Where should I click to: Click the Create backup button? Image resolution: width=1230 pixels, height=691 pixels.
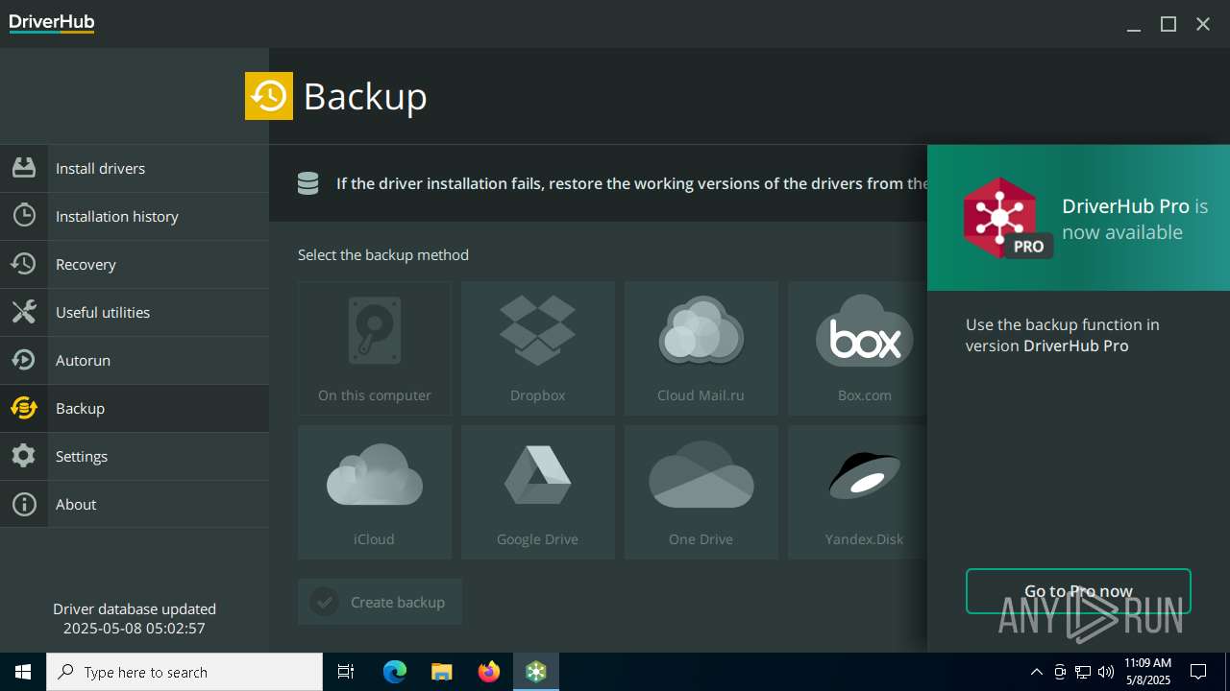[x=380, y=602]
